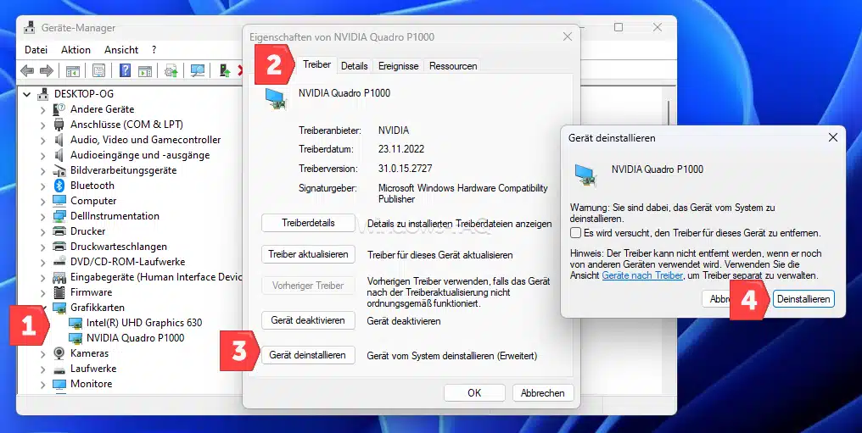Click the Treiberversion value 31.0.15.2727
Viewport: 862px width, 433px height.
coord(406,169)
